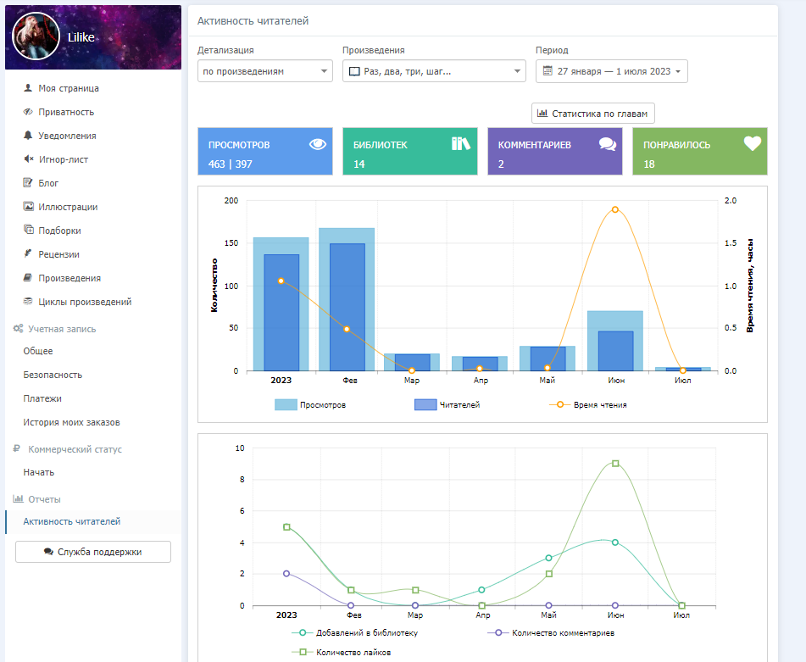Image resolution: width=806 pixels, height=662 pixels.
Task: Open Моя страница in sidebar
Action: pyautogui.click(x=68, y=88)
